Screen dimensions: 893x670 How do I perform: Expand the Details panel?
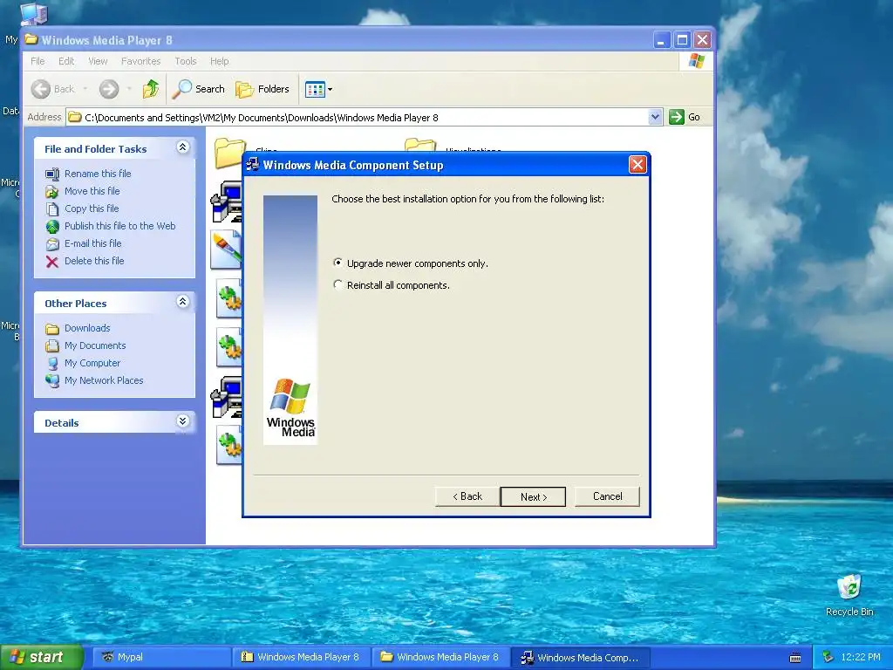click(x=182, y=421)
